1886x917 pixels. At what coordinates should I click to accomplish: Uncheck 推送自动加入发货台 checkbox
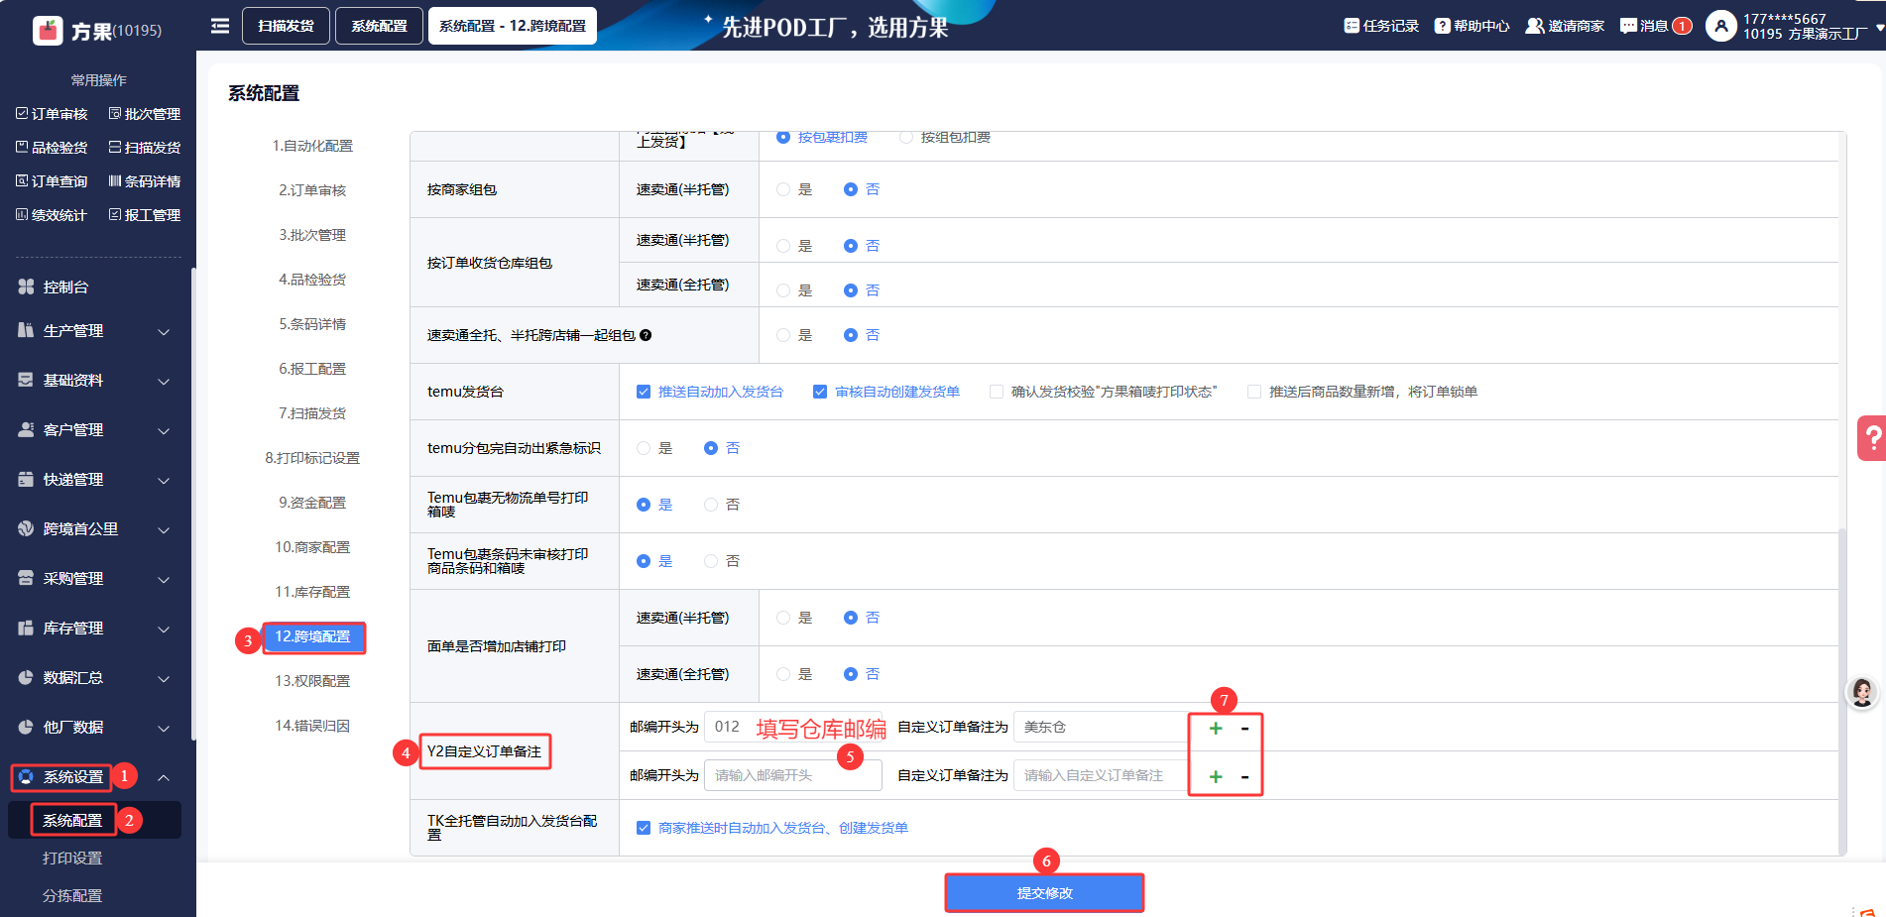pyautogui.click(x=644, y=392)
